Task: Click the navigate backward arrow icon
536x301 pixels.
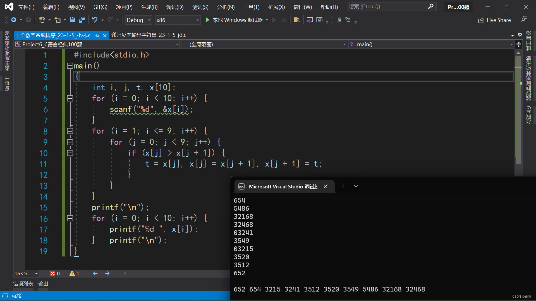Action: click(13, 20)
